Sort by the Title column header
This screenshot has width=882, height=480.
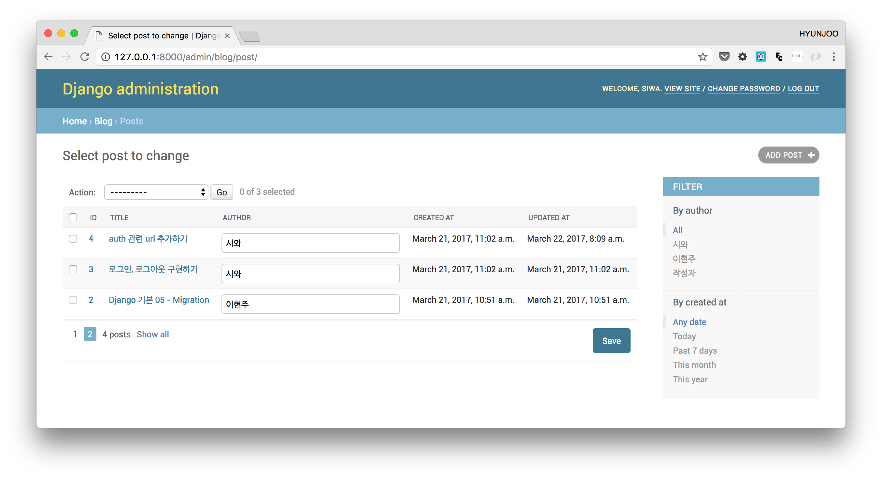click(119, 218)
